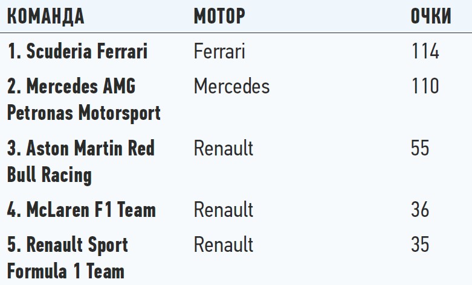Click Ferrari in the engine column
The height and width of the screenshot is (285, 472).
[219, 52]
